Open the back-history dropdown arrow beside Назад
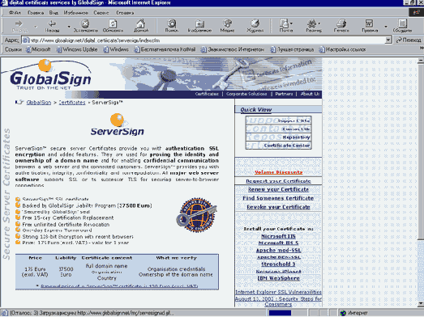 69,27
